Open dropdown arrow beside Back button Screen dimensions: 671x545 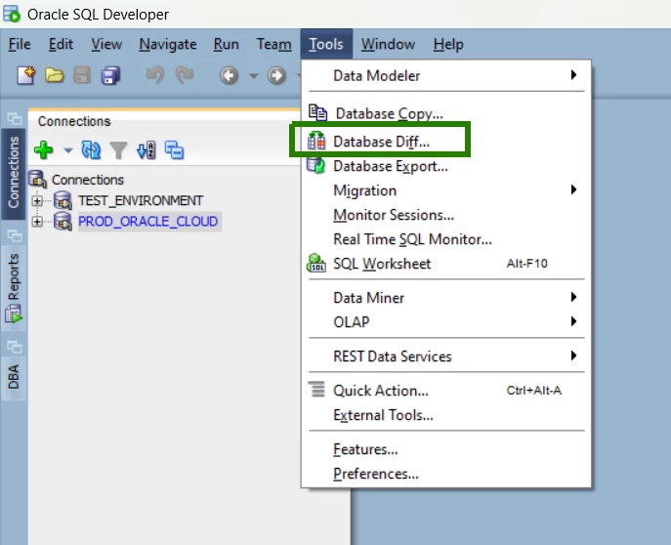[253, 76]
